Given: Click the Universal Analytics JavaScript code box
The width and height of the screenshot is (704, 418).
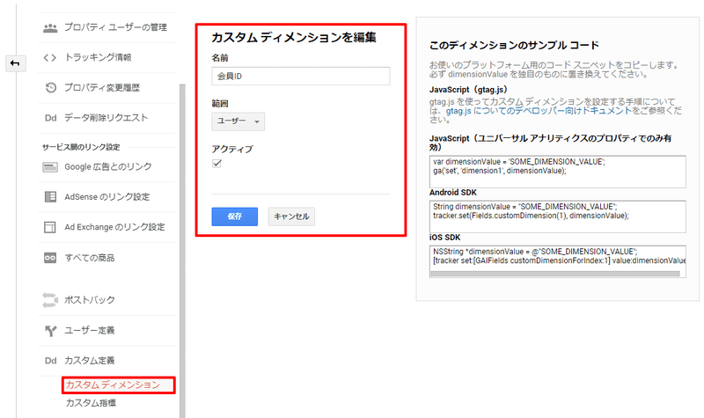Looking at the screenshot, I should tap(558, 172).
